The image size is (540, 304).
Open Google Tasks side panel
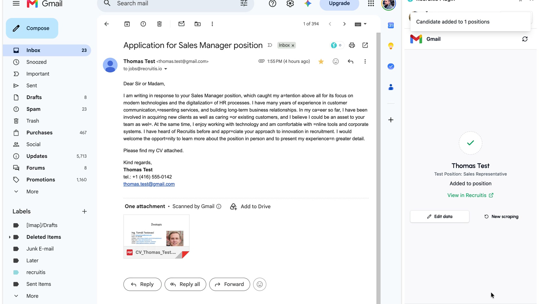click(391, 66)
